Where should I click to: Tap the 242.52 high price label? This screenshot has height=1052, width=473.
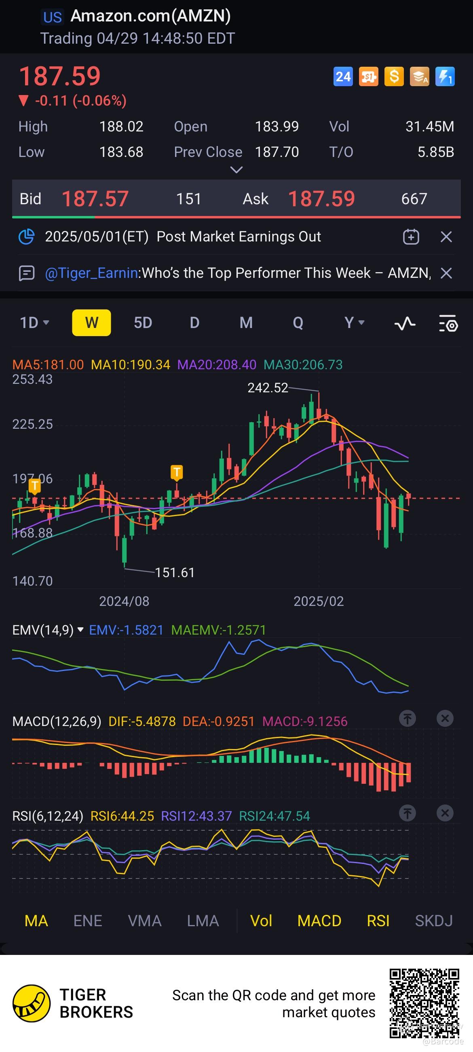click(x=268, y=387)
